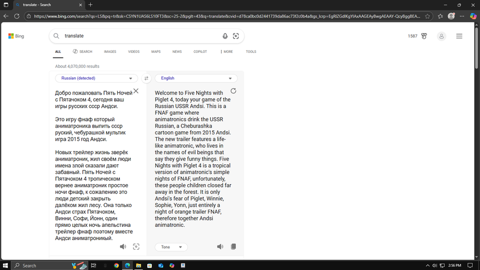Open Edge Settings and more menu
The height and width of the screenshot is (270, 480).
point(462,16)
